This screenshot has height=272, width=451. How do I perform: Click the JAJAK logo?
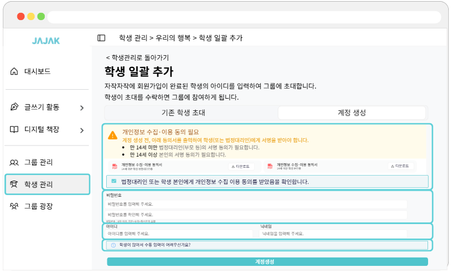46,41
